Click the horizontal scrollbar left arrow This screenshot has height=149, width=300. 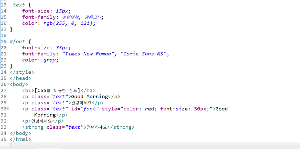click(x=11, y=145)
